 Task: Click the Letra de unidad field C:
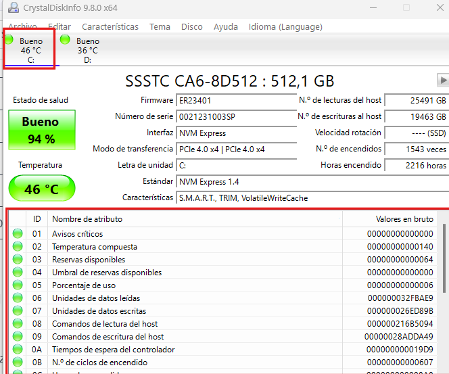236,166
